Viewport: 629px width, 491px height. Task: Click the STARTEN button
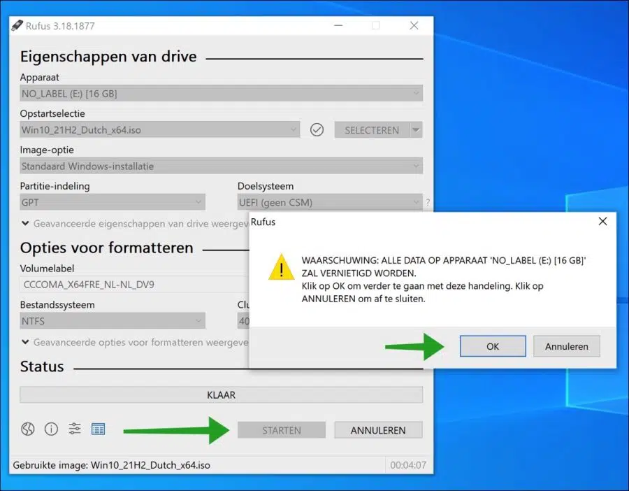click(281, 430)
